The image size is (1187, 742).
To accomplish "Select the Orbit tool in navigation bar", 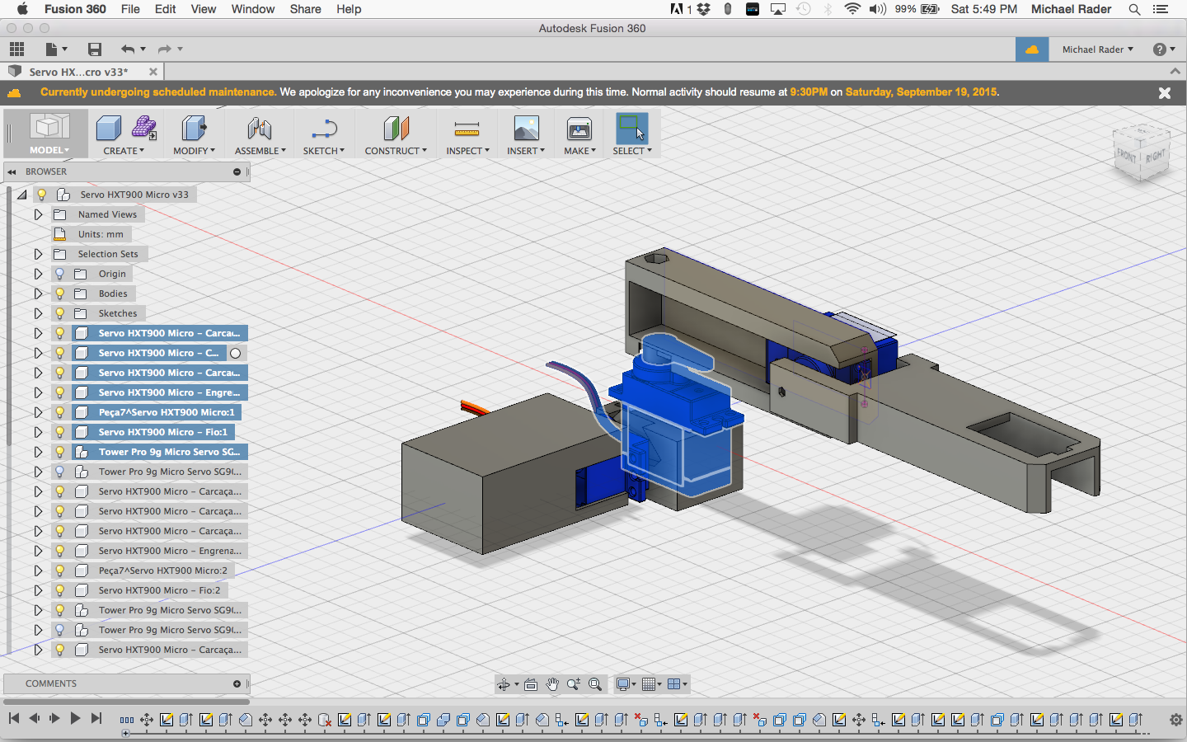I will coord(504,684).
